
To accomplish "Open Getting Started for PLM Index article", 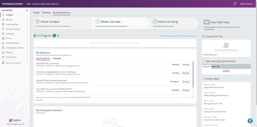I will (215, 112).
